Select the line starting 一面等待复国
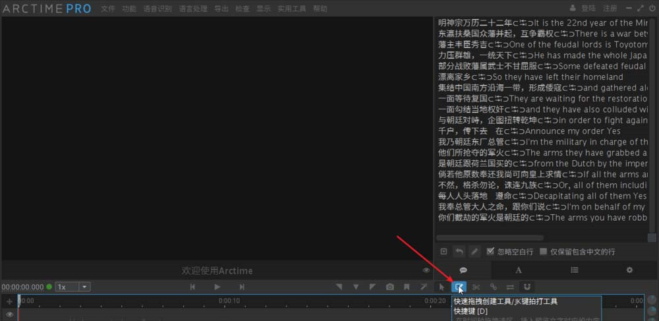The height and width of the screenshot is (321, 659). click(542, 99)
